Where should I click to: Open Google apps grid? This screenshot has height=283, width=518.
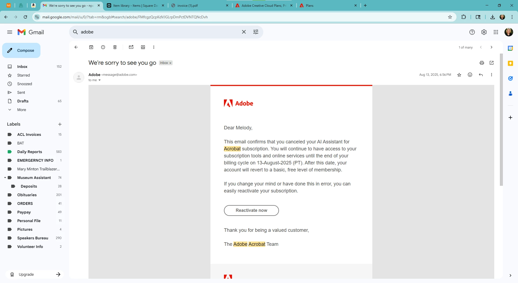[x=496, y=32]
